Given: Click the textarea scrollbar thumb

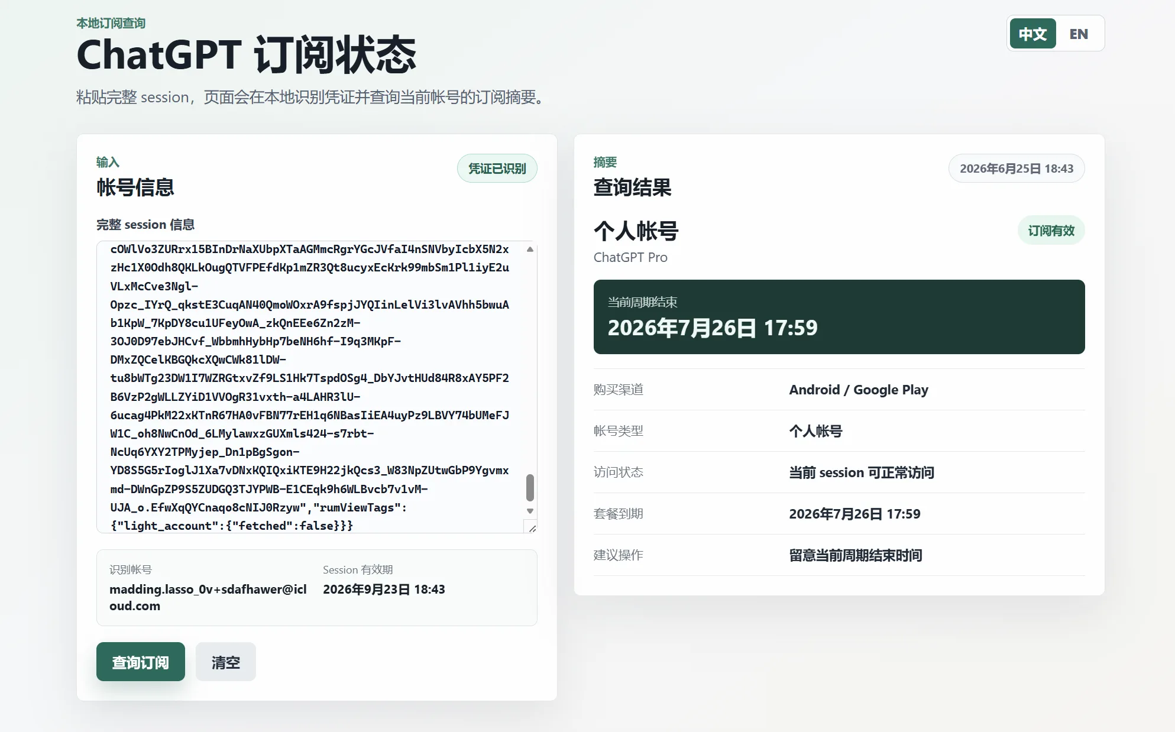Looking at the screenshot, I should tap(530, 487).
